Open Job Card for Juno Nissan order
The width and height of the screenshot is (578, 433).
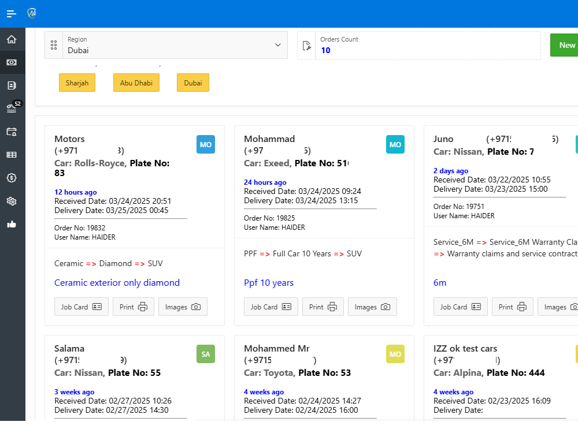coord(461,307)
